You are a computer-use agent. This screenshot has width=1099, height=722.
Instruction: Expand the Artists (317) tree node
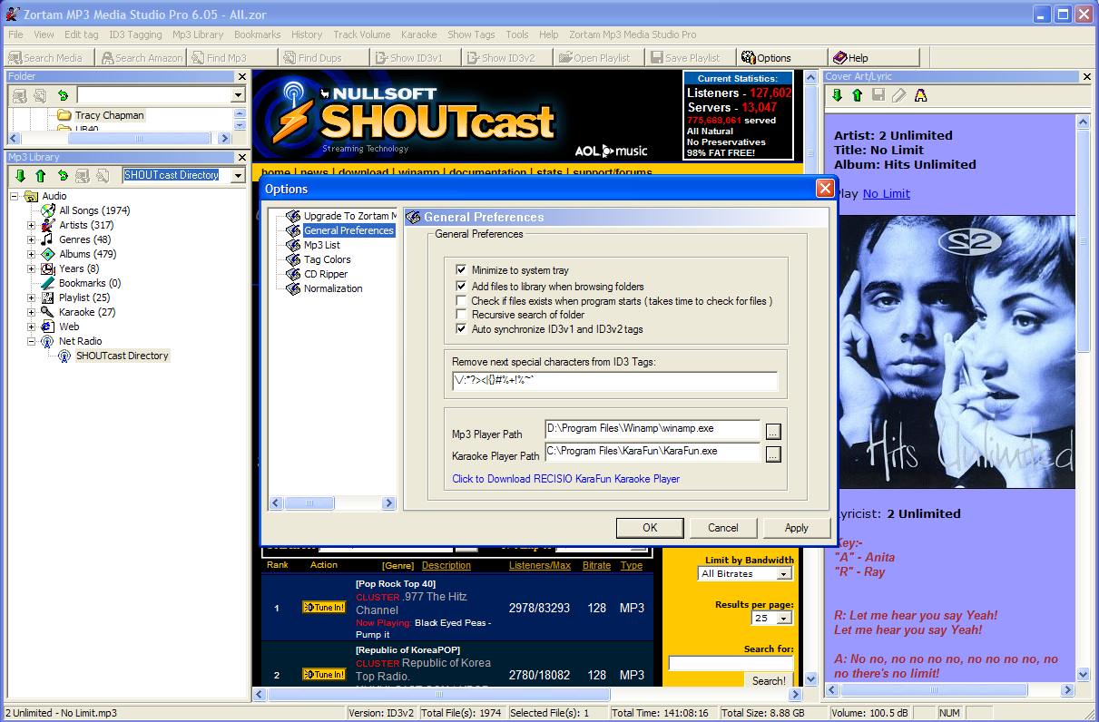pos(31,225)
